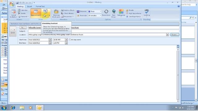Screen dimensions: 198x111
Task: Open the Start time 10:00 AM dropdown
Action: click(66, 40)
